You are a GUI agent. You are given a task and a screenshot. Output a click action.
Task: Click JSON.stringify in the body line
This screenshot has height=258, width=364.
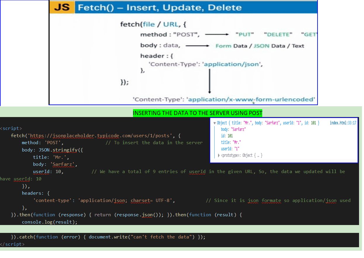pyautogui.click(x=56, y=150)
